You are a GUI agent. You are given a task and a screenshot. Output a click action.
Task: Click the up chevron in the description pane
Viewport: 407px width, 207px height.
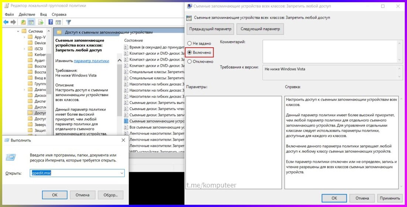pyautogui.click(x=119, y=60)
